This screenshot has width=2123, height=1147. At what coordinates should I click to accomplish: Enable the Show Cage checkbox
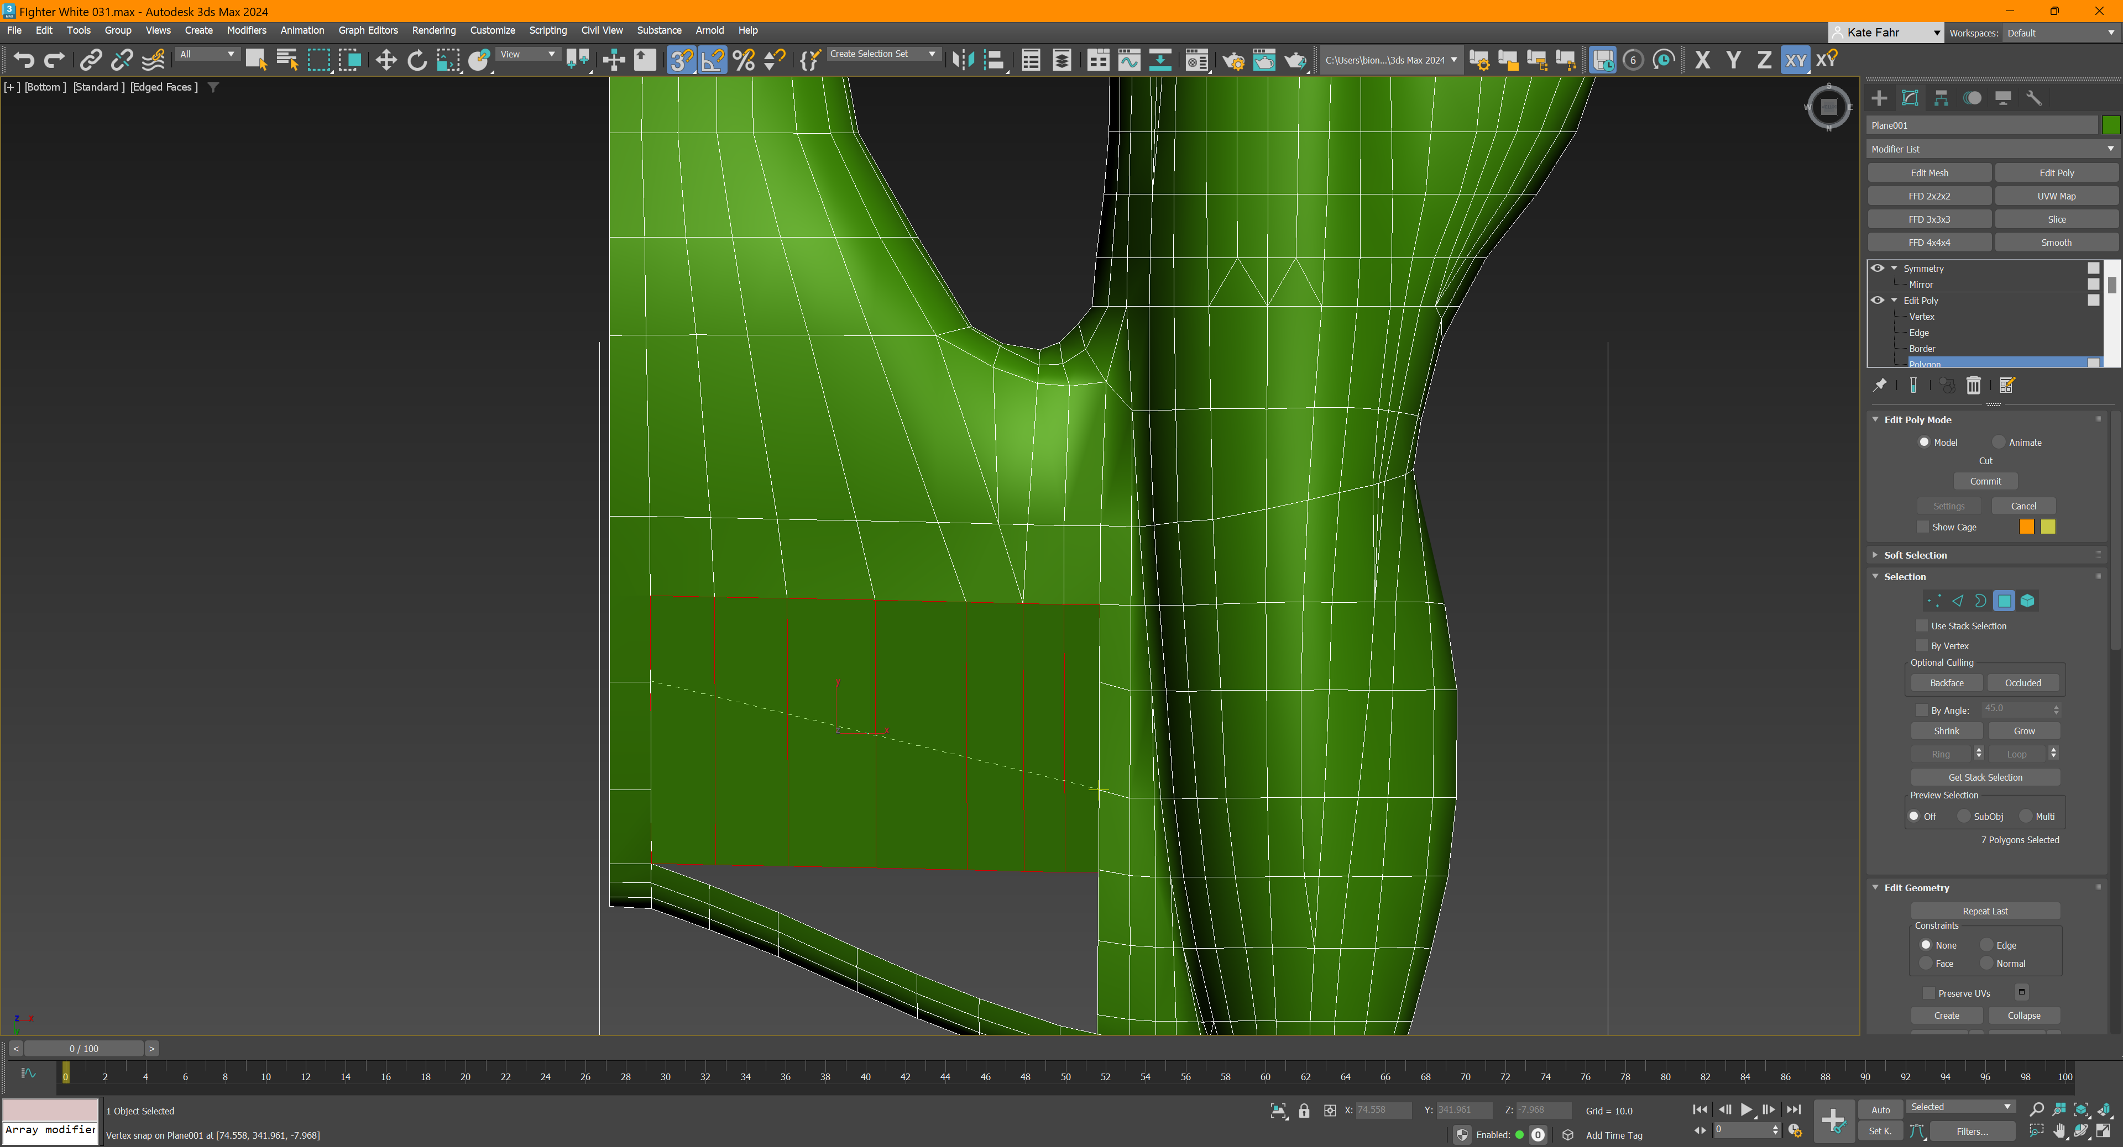(1923, 527)
